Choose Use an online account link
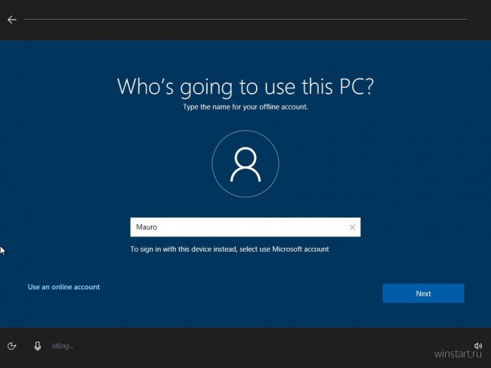Image resolution: width=491 pixels, height=368 pixels. pos(64,287)
